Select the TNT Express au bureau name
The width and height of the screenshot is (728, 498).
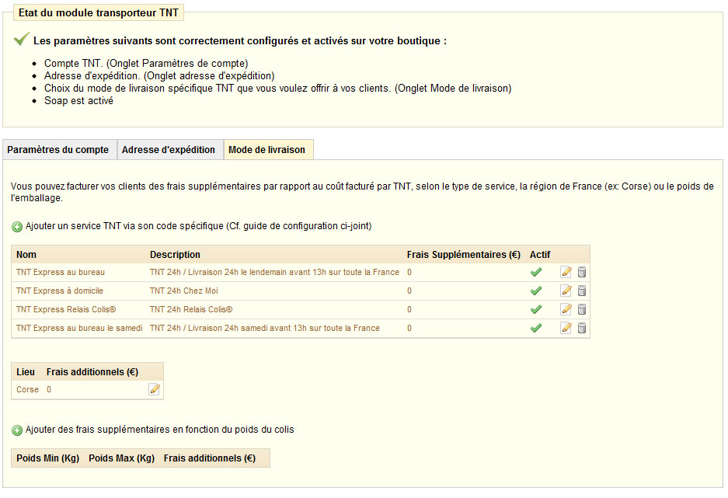61,272
